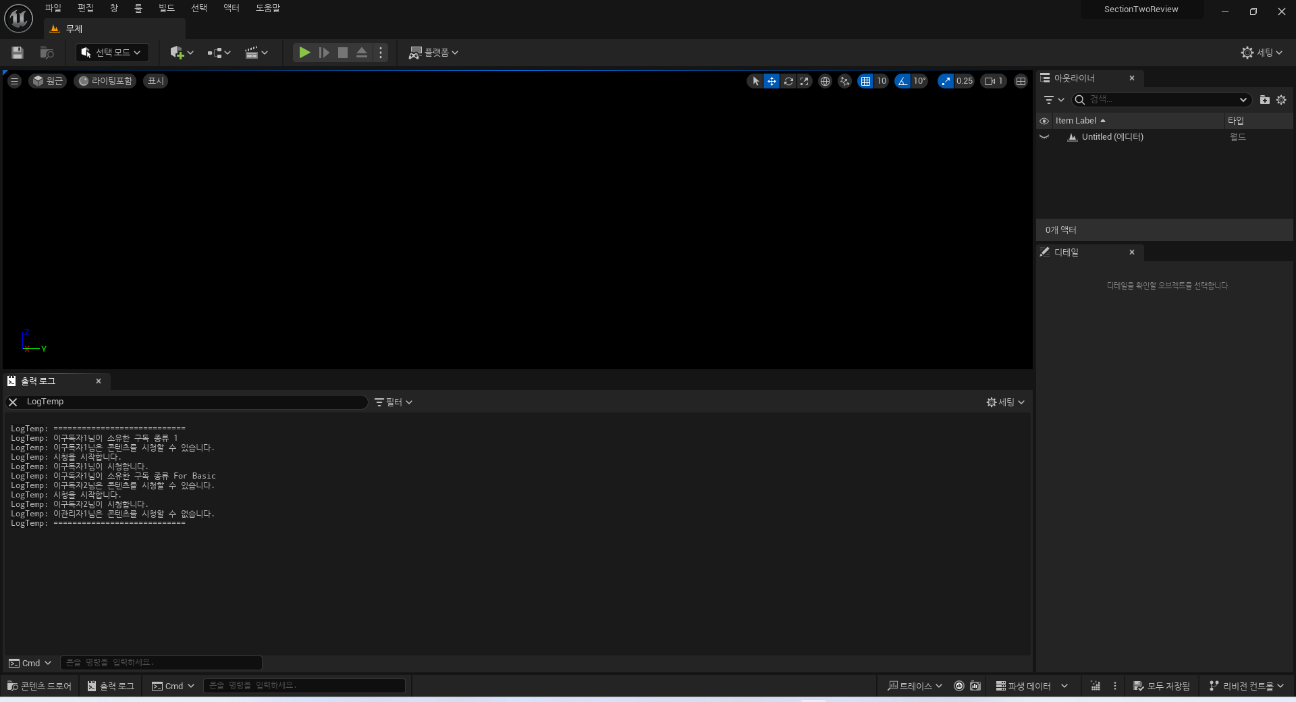This screenshot has height=702, width=1296.
Task: Click the Unreal Engine logo icon
Action: (19, 18)
